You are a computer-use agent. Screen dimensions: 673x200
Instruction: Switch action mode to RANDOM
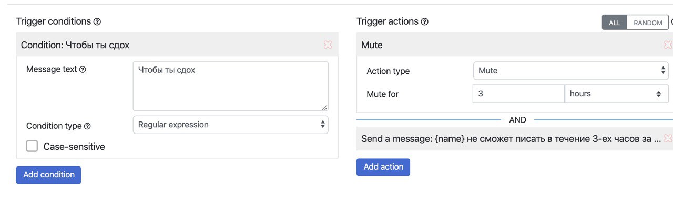648,23
